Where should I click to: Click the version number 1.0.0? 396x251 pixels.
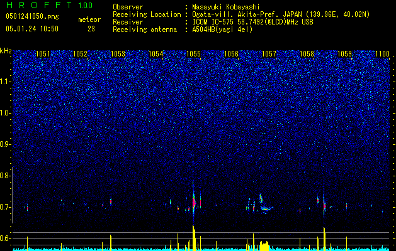point(86,5)
